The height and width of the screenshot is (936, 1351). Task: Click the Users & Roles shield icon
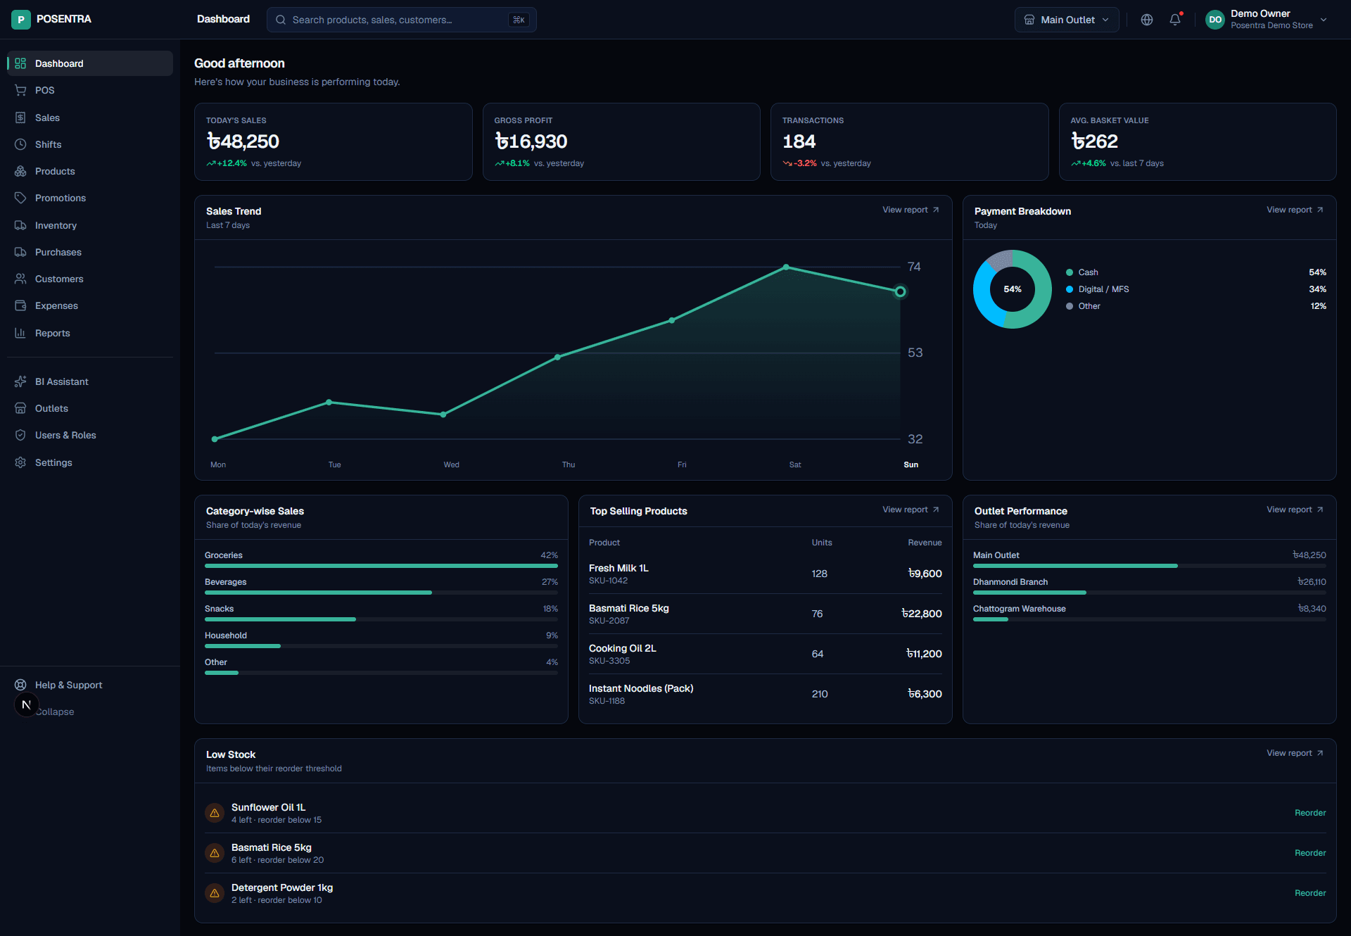pos(20,435)
